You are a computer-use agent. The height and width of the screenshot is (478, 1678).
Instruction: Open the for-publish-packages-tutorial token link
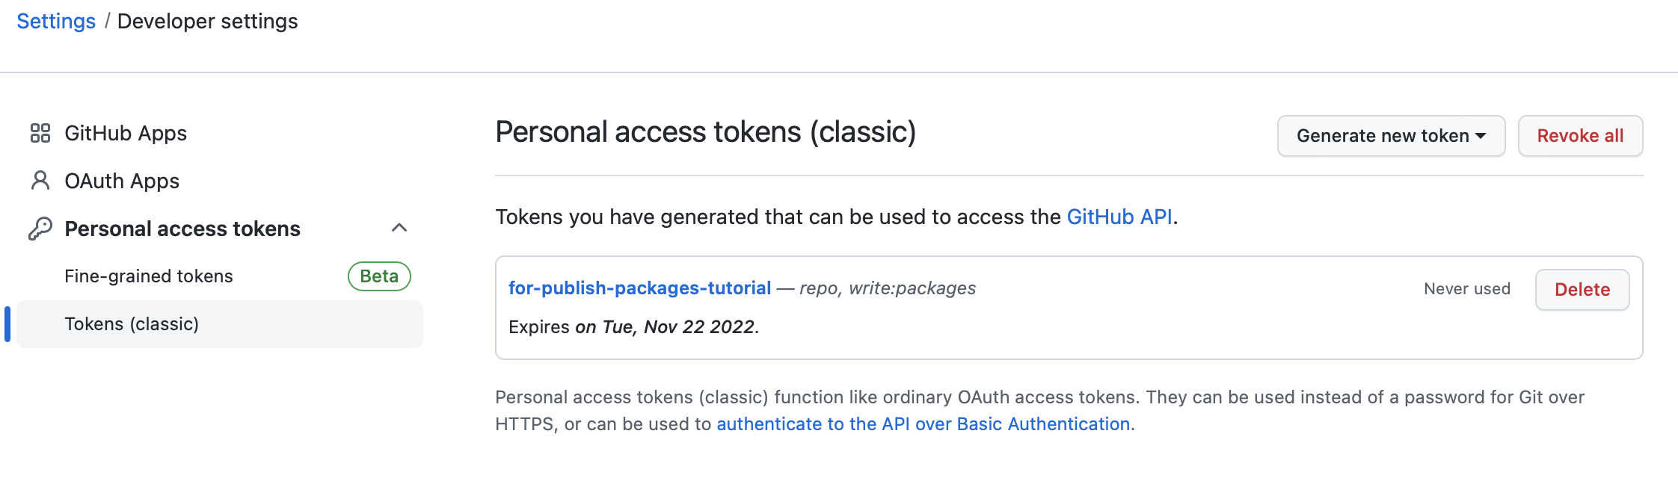click(639, 288)
